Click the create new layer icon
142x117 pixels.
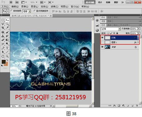click(132, 106)
